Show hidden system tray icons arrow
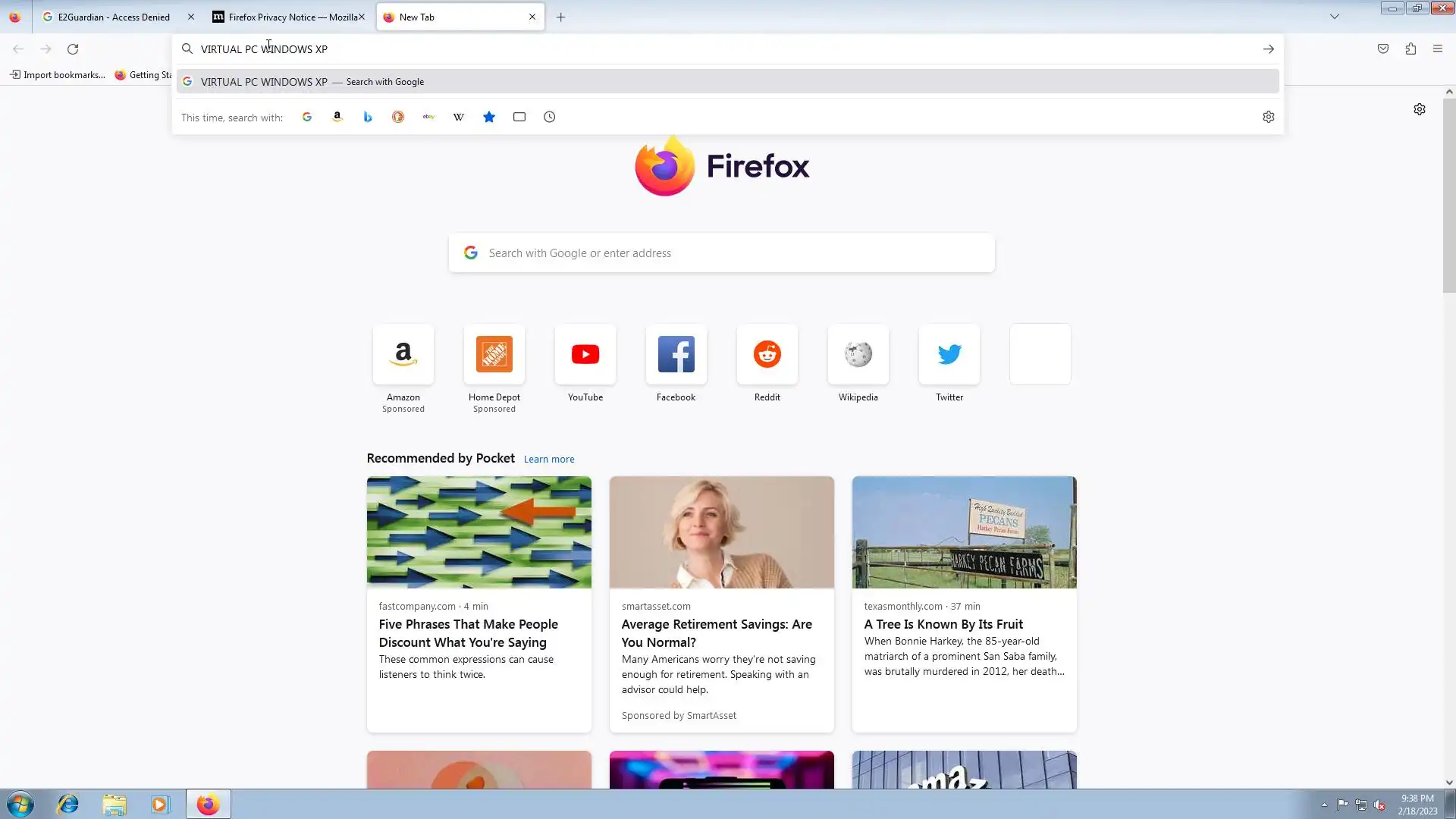Image resolution: width=1456 pixels, height=819 pixels. pos(1324,805)
